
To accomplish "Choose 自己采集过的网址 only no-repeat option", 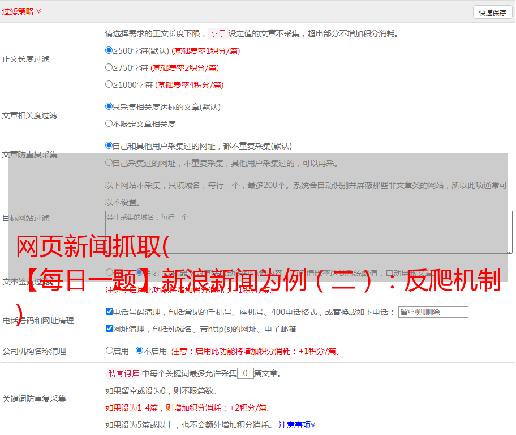I will pyautogui.click(x=109, y=163).
